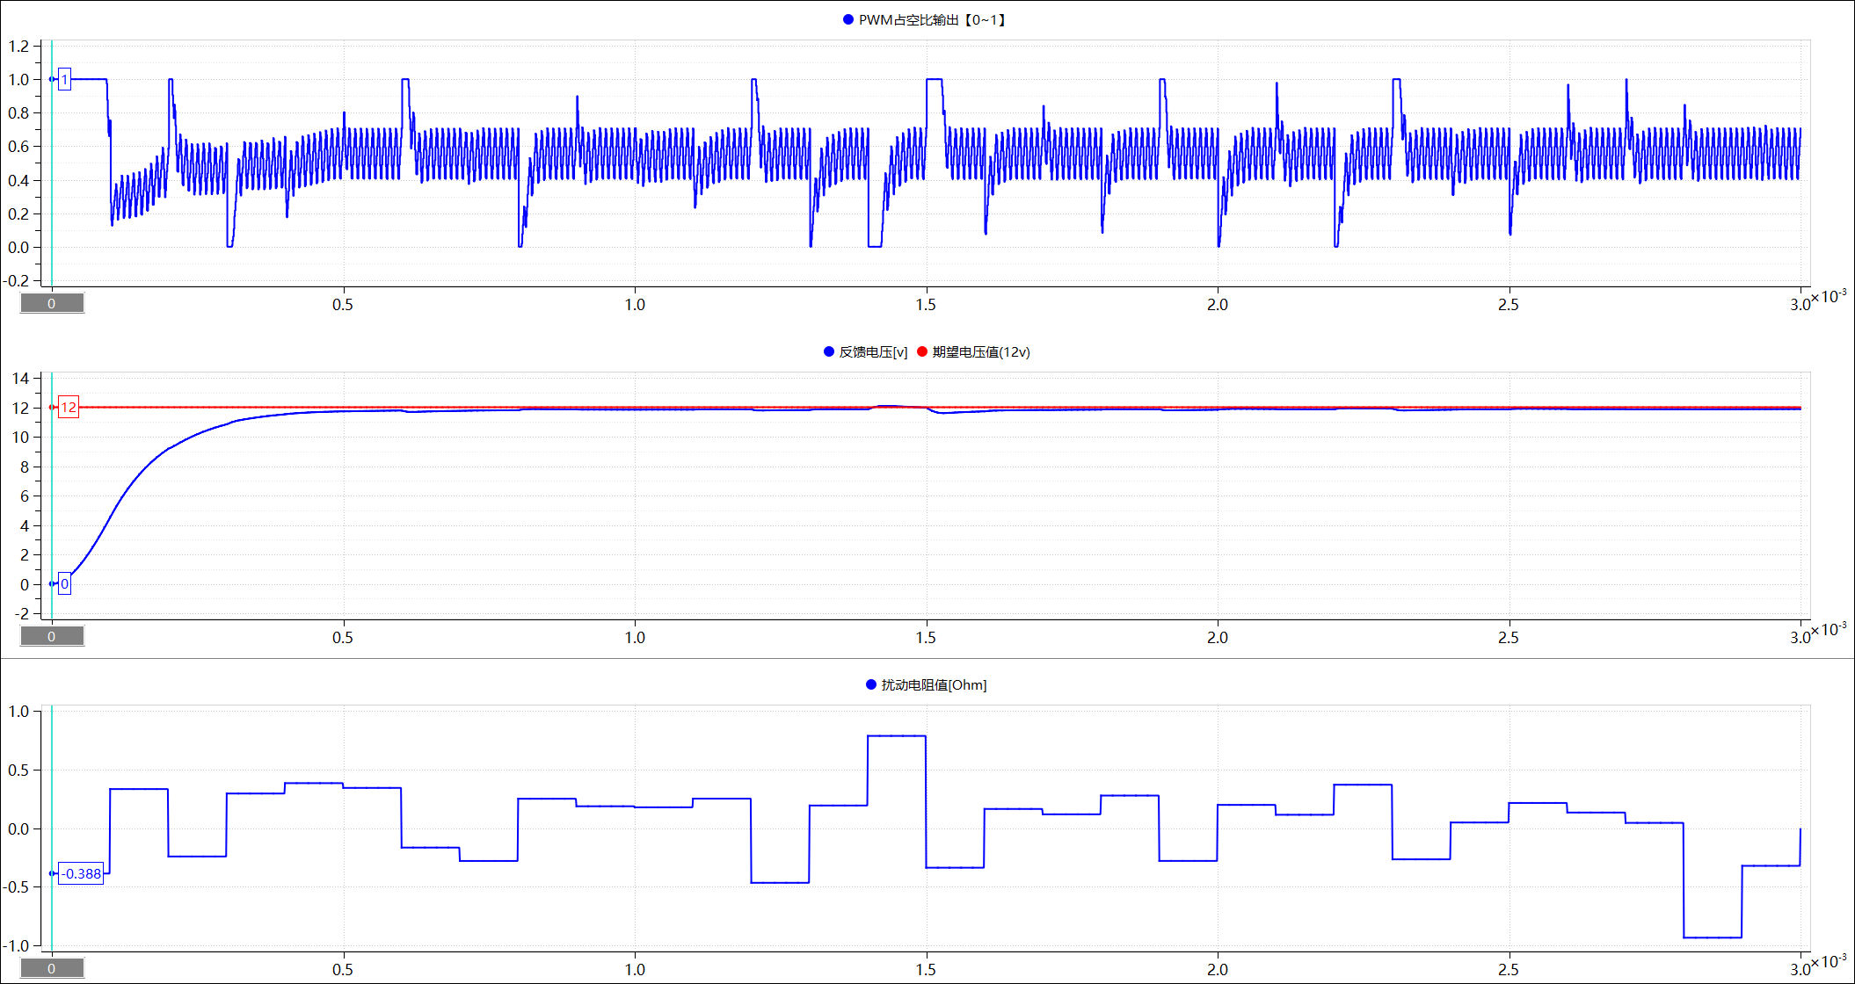
Task: Click blue legend dot for PWM占空比输出
Action: [x=848, y=19]
